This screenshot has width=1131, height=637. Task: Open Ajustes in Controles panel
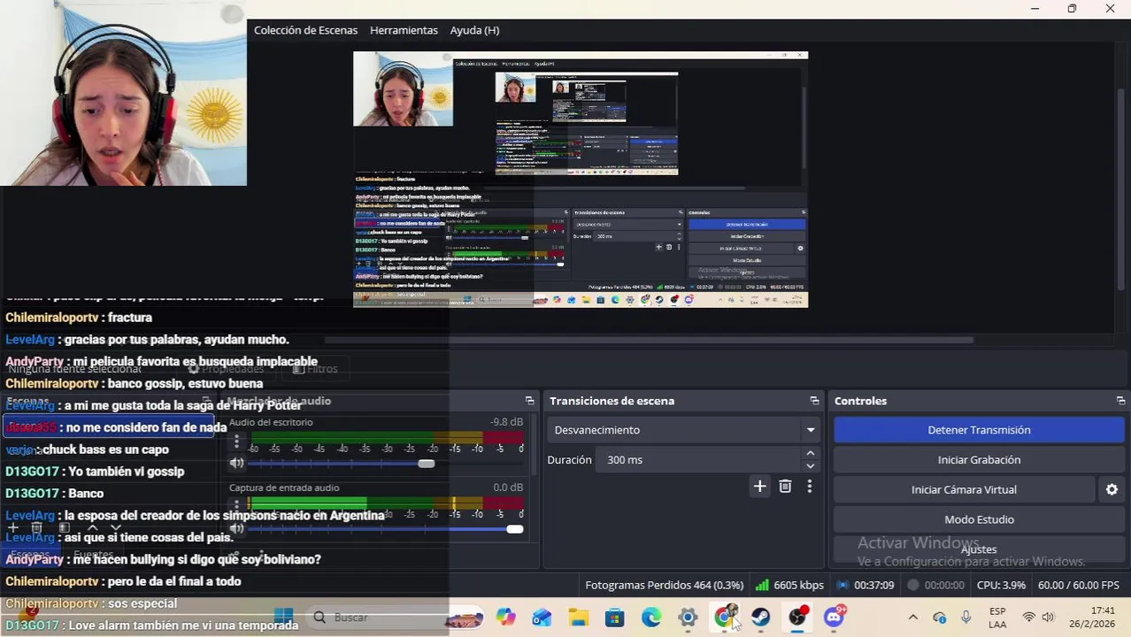[x=979, y=549]
